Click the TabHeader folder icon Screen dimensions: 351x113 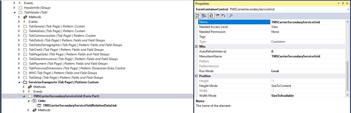click(x=20, y=12)
